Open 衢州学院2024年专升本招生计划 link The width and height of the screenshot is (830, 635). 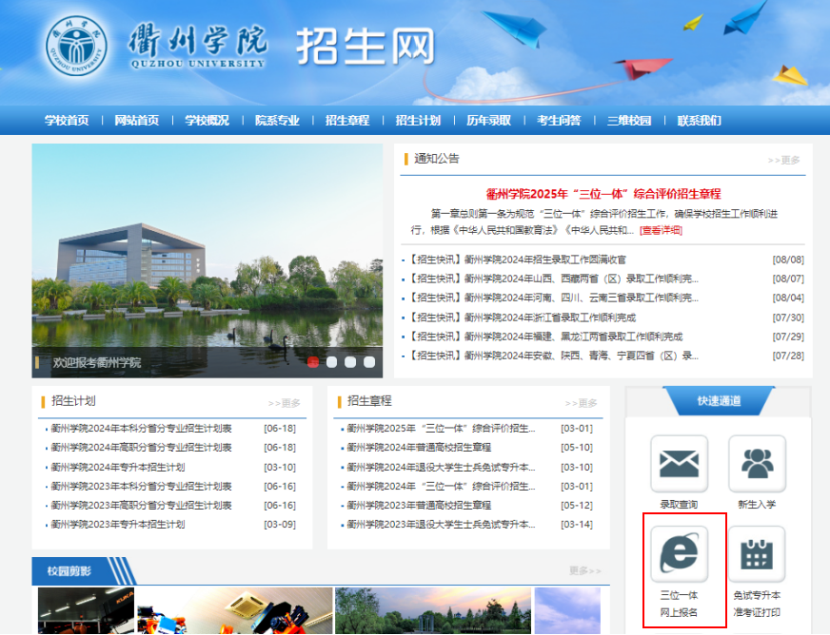point(118,467)
